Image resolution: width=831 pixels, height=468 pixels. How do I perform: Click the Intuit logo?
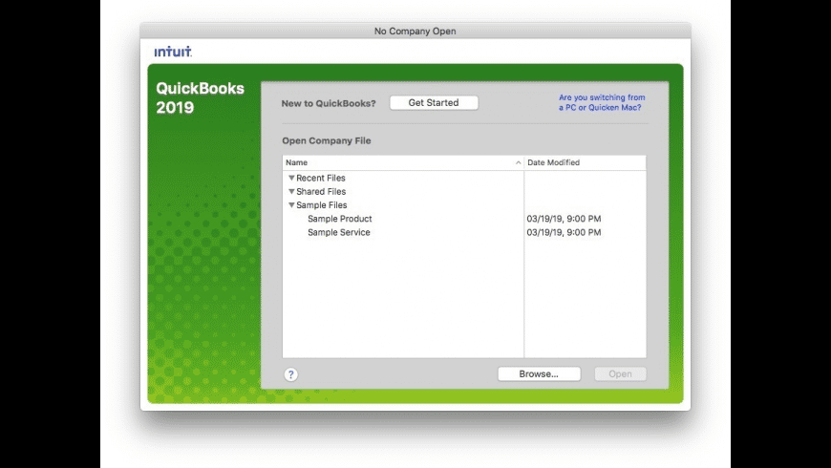[173, 52]
